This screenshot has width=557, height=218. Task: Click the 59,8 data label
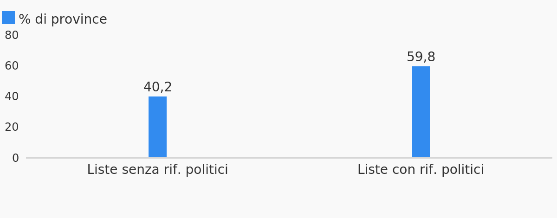[421, 57]
